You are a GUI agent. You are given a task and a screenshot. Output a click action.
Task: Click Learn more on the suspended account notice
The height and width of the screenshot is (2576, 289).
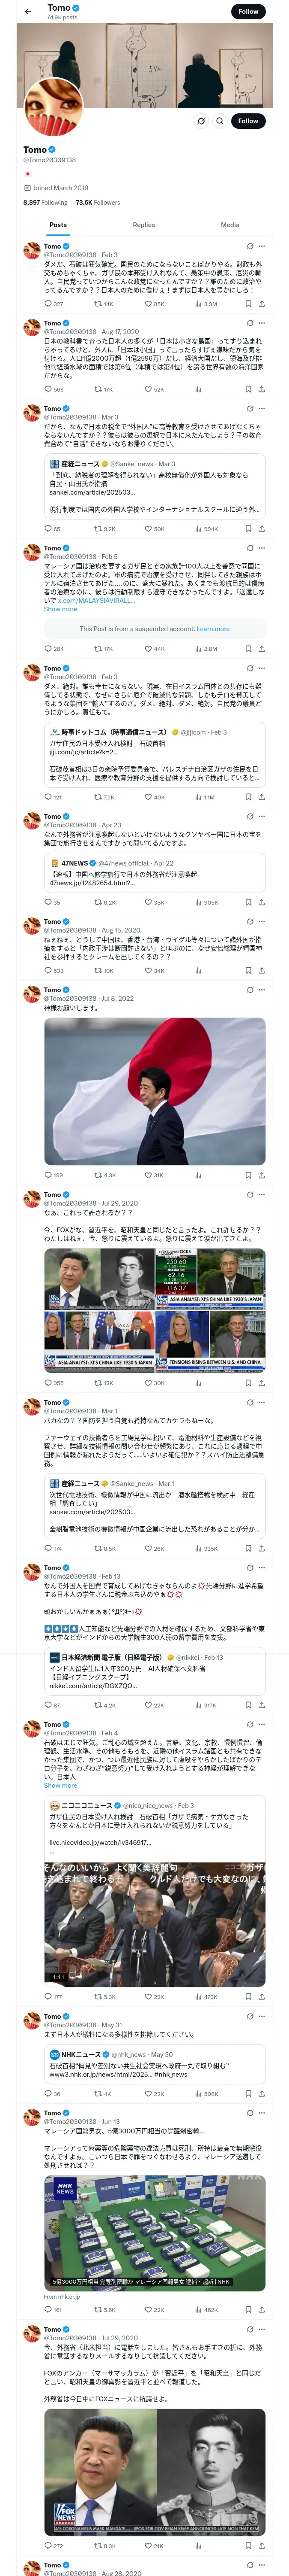213,629
